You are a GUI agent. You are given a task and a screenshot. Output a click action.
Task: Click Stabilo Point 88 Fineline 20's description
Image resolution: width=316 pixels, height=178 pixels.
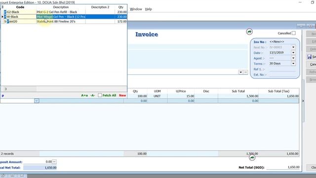(56, 21)
